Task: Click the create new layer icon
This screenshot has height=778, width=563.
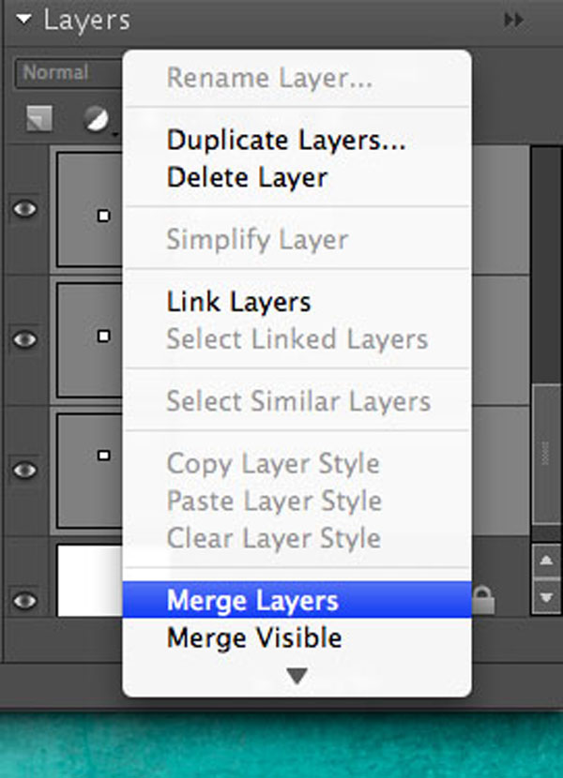Action: click(x=39, y=119)
